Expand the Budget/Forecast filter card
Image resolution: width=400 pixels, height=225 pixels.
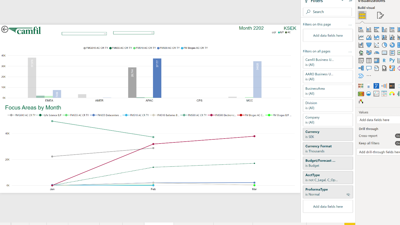click(328, 163)
